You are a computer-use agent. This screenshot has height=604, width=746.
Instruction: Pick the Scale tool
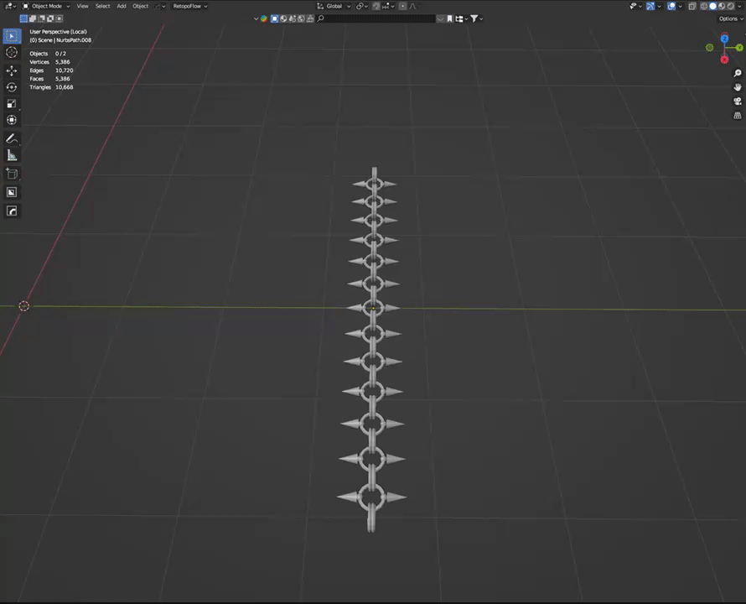click(x=12, y=104)
